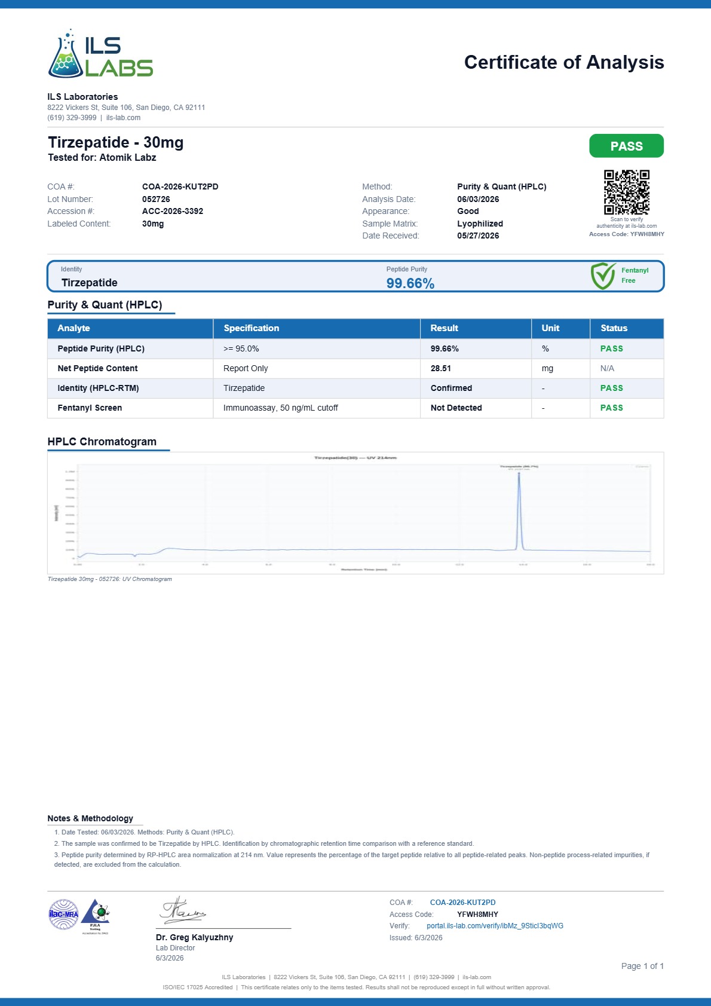The height and width of the screenshot is (1006, 711).
Task: Click the large 99.66% Peptide Purity value
Action: [x=410, y=283]
